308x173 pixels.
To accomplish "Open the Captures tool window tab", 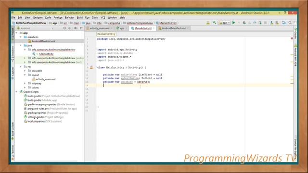I will click(x=13, y=73).
